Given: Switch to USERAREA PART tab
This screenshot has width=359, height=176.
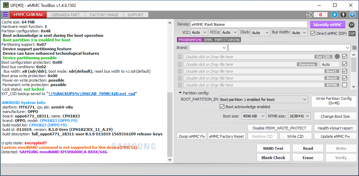Looking at the screenshot, I should (x=66, y=15).
